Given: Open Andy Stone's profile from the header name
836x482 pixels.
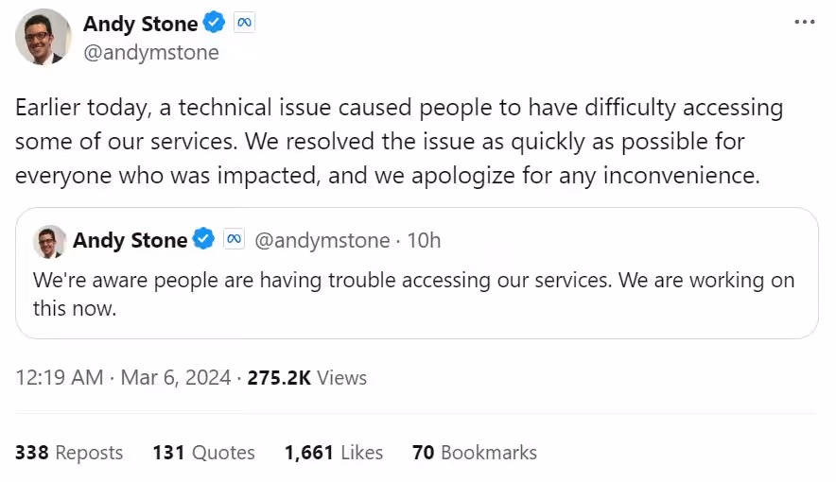Looking at the screenshot, I should pos(140,24).
